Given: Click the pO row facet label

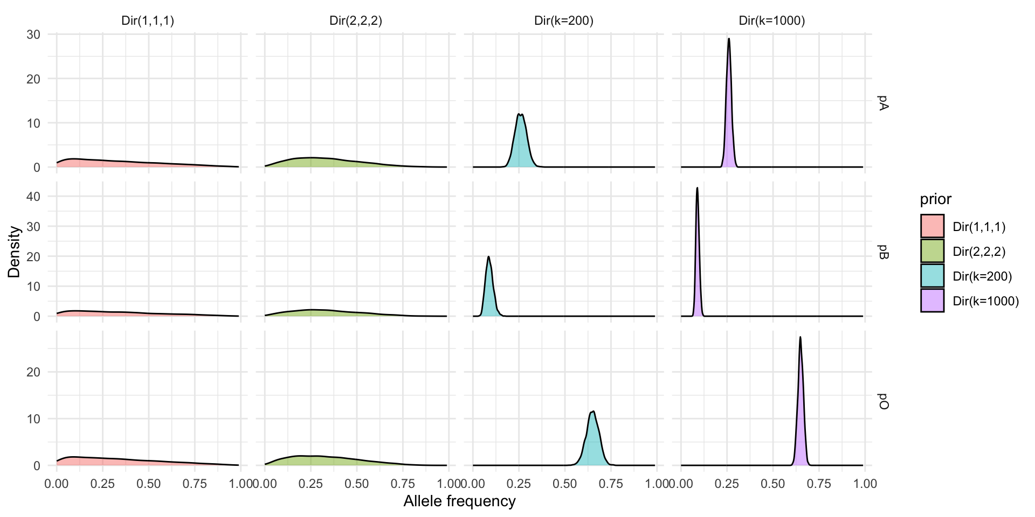Looking at the screenshot, I should (882, 401).
